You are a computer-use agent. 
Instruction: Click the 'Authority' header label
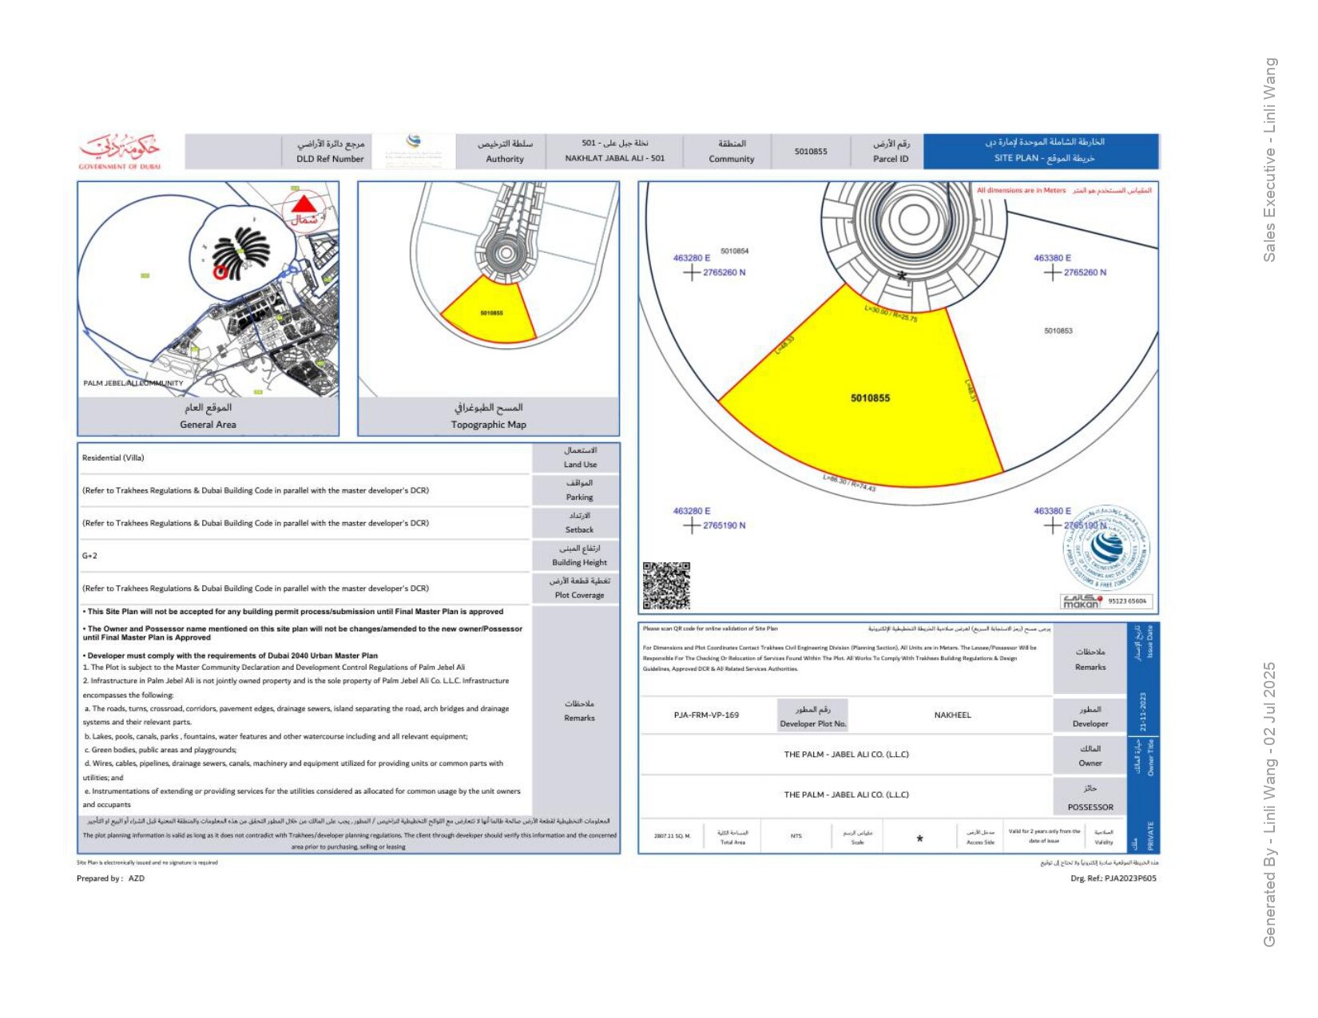505,159
